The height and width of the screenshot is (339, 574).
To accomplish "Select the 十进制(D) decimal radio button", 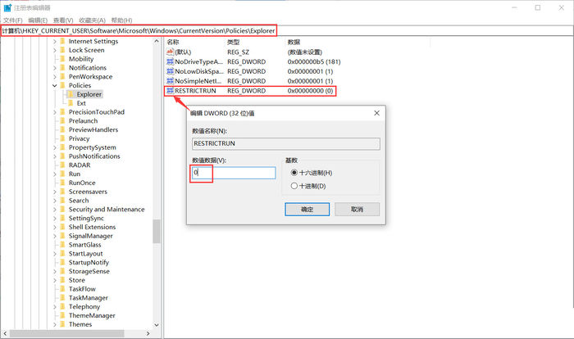I will click(294, 186).
